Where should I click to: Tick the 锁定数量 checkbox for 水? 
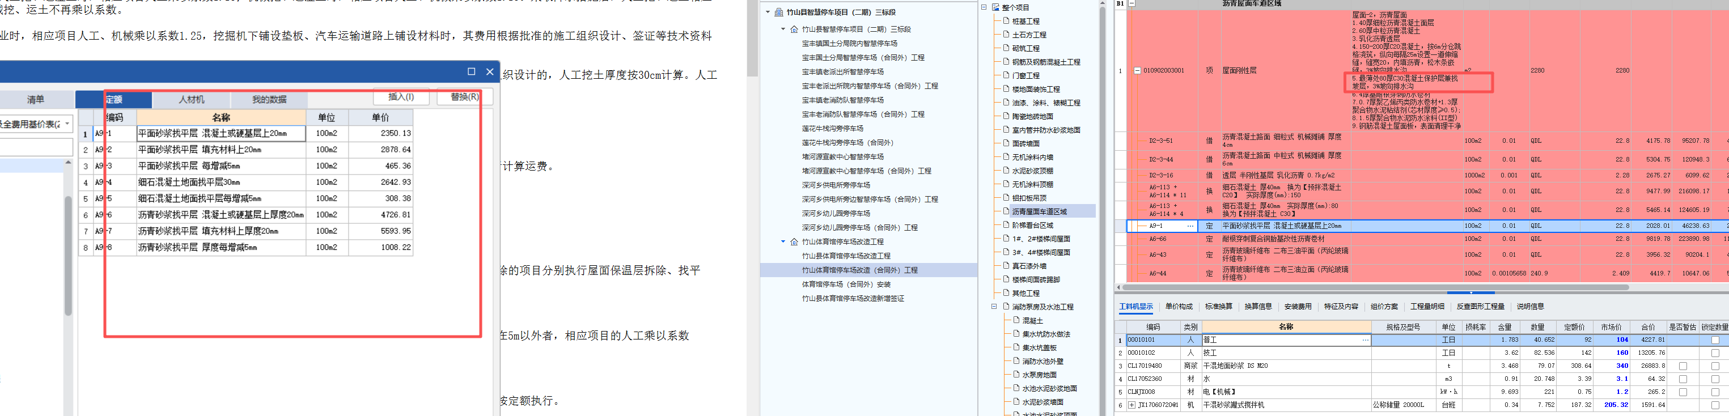pos(1715,379)
